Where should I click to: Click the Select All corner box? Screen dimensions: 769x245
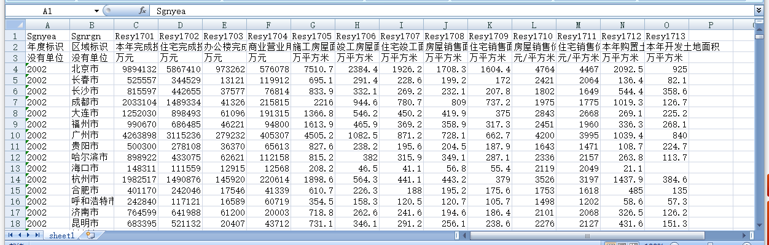click(x=15, y=25)
